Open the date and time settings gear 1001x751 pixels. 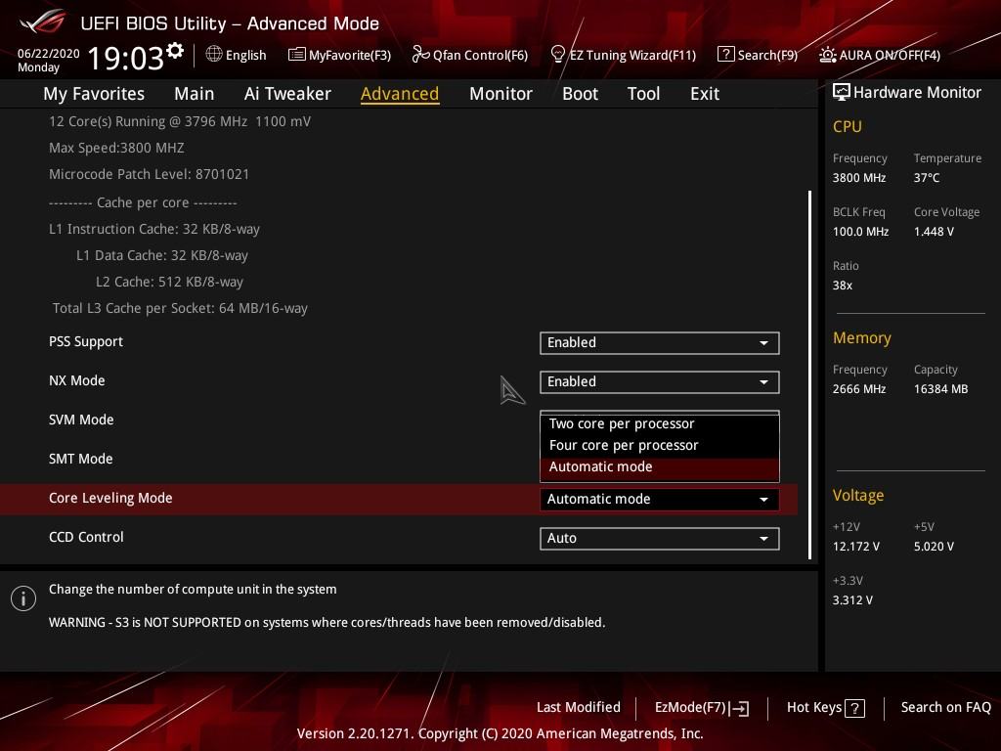tap(175, 51)
